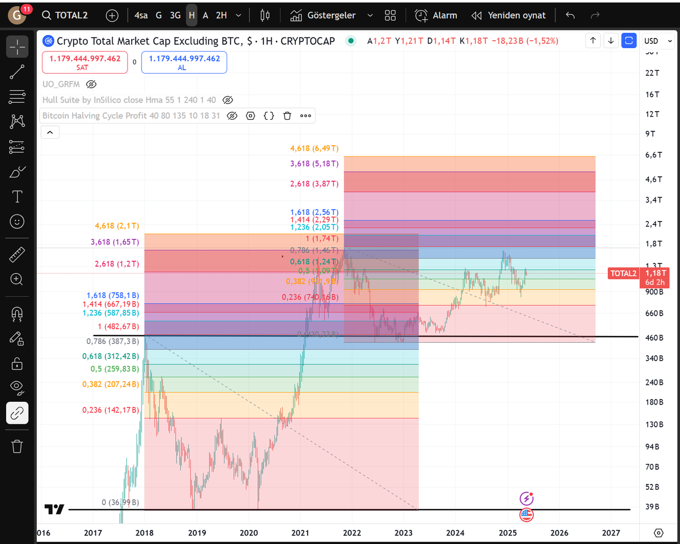The height and width of the screenshot is (544, 680).
Task: Select the ruler measure tool
Action: point(17,254)
